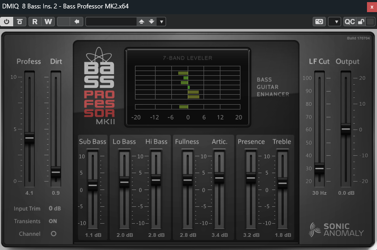Screen dimensions: 377x250
Task: Click the Sonic Anomaly logo
Action: (x=337, y=229)
